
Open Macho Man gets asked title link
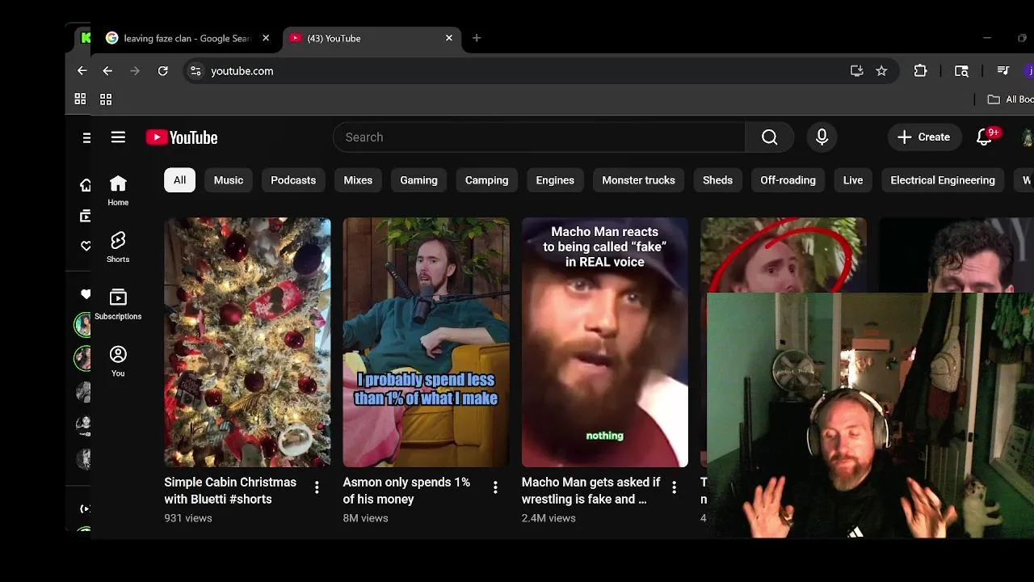click(591, 491)
